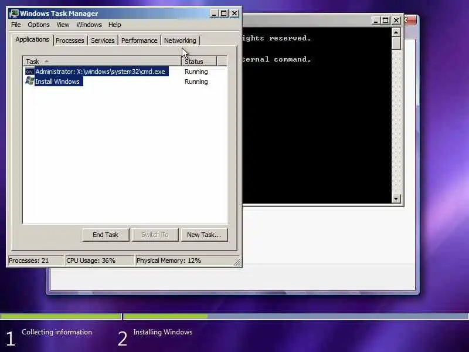
Task: Click the Installing Windows step label
Action: (x=163, y=332)
